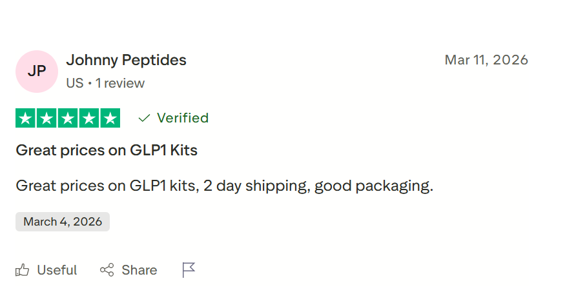Click the fifth green rating star

point(110,118)
